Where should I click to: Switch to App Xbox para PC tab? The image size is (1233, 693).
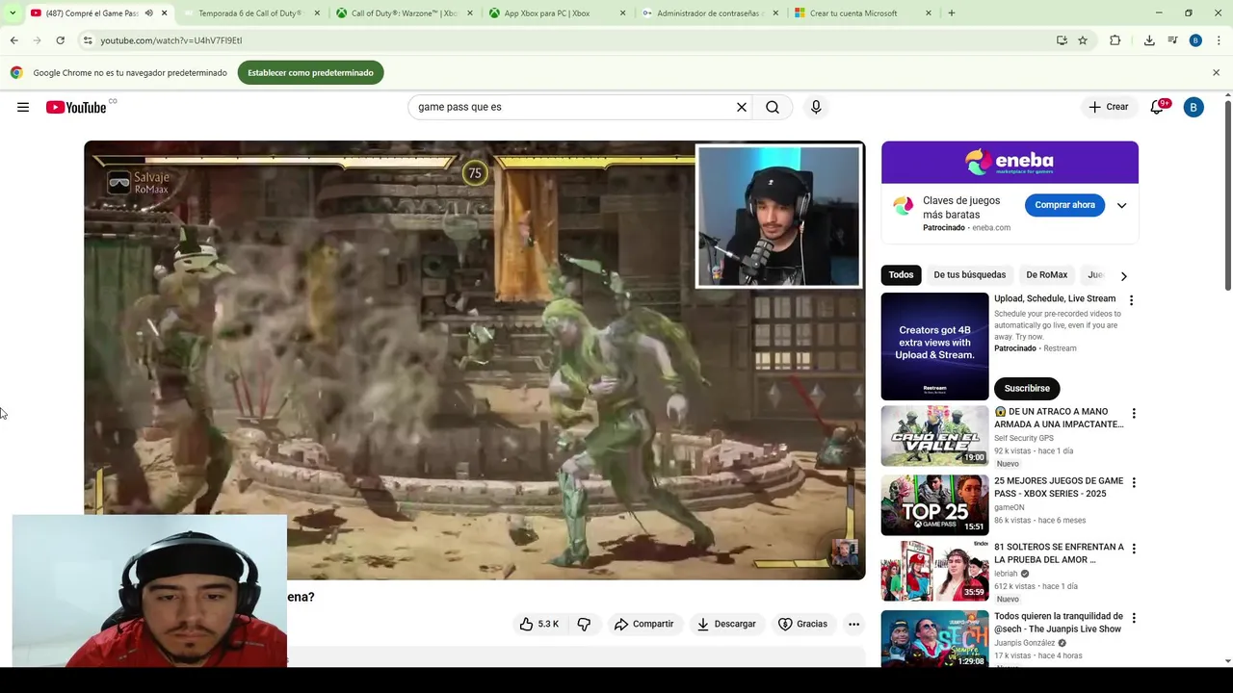point(557,13)
